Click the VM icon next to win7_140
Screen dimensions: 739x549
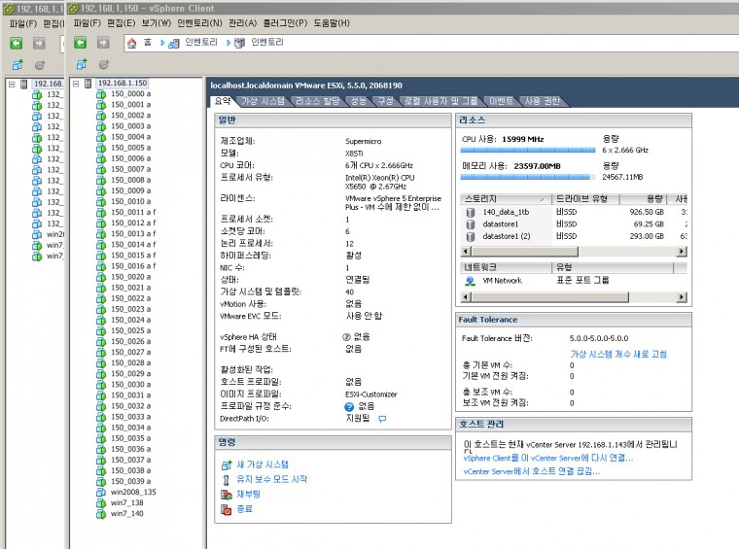pos(101,514)
